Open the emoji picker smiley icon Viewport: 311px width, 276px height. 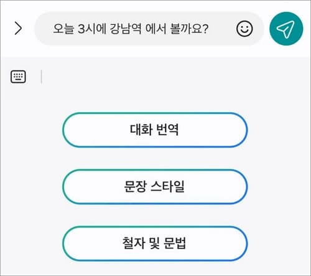coord(244,29)
